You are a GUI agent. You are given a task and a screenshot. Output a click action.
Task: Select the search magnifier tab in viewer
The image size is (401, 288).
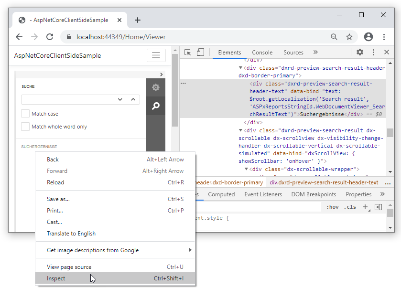tap(156, 106)
